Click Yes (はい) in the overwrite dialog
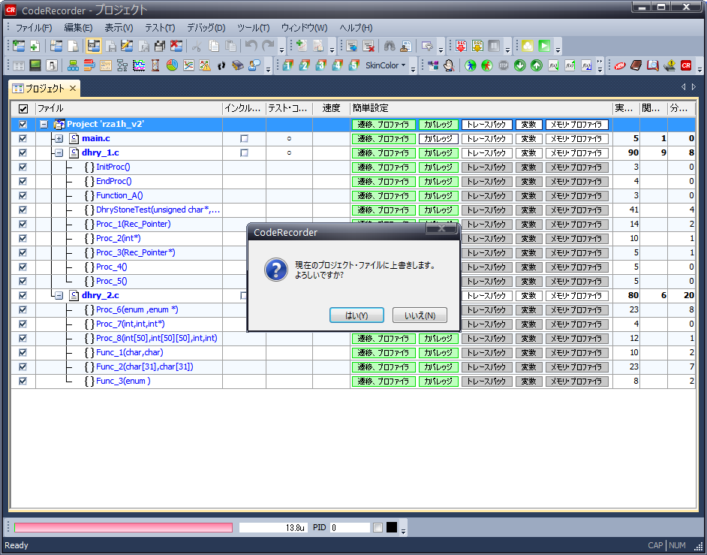The image size is (707, 555). tap(357, 315)
